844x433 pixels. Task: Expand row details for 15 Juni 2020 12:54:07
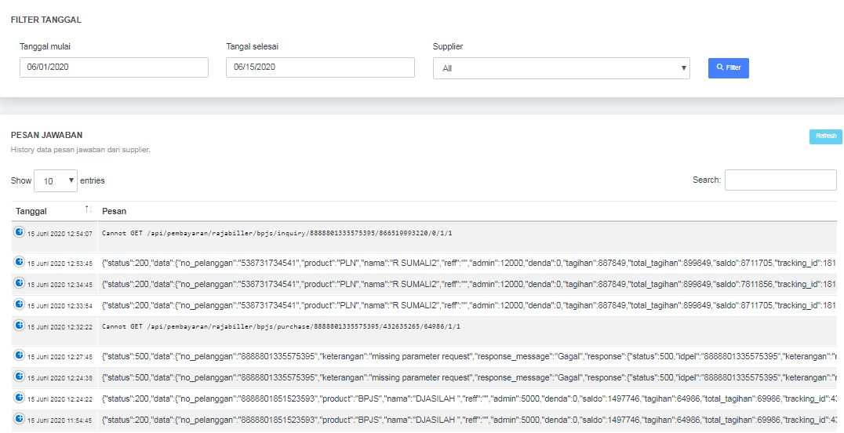click(20, 232)
